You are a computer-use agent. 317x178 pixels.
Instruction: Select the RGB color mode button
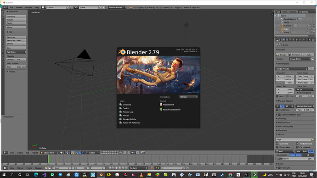click(x=305, y=151)
